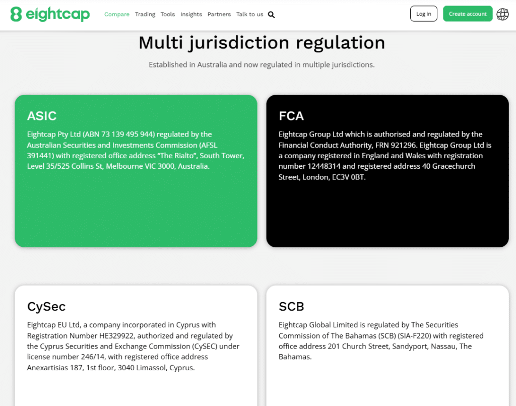Click the Create account button

pos(468,14)
